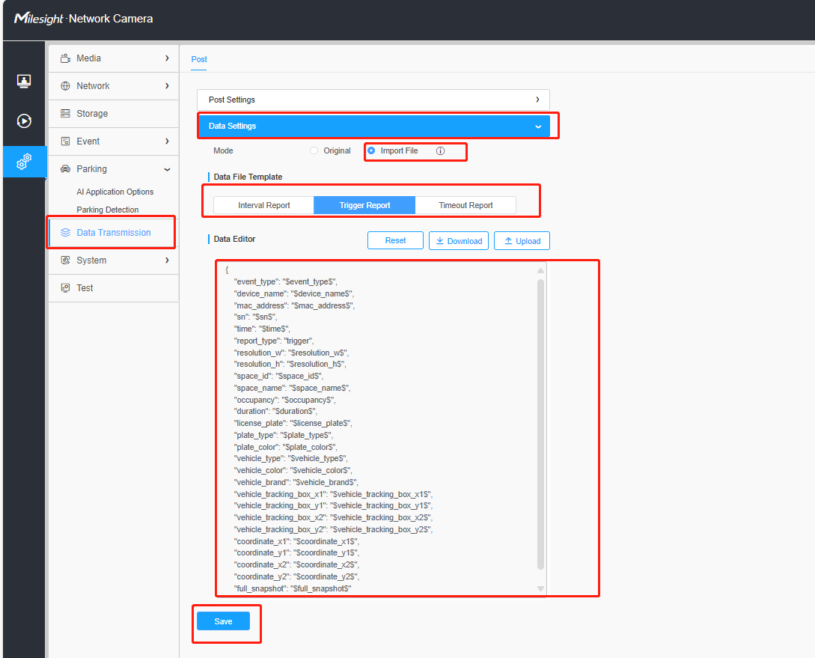Select the Import File radio button
This screenshot has width=815, height=658.
[371, 150]
